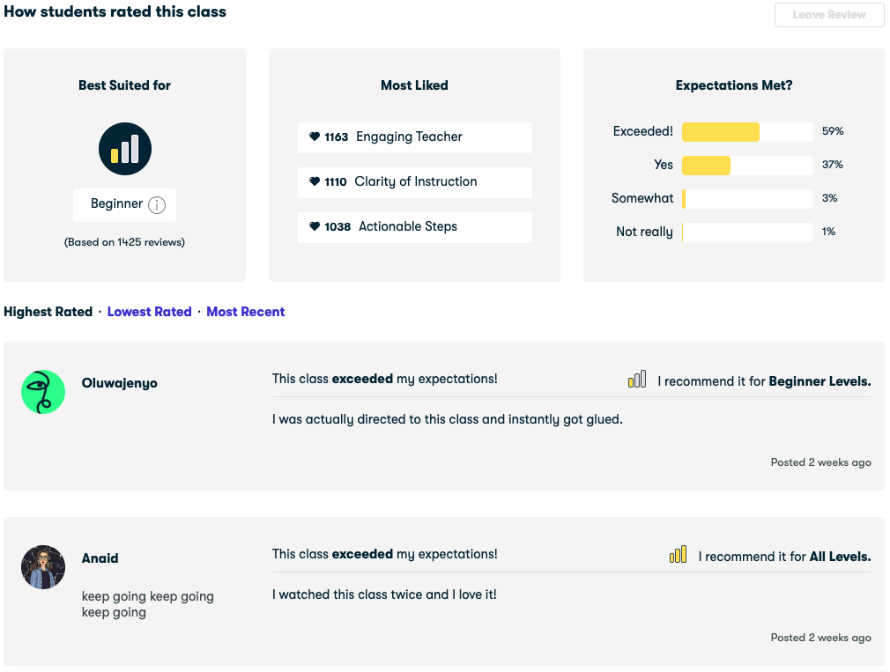Click the Yes 37% progress bar
This screenshot has width=890, height=672.
[x=747, y=165]
